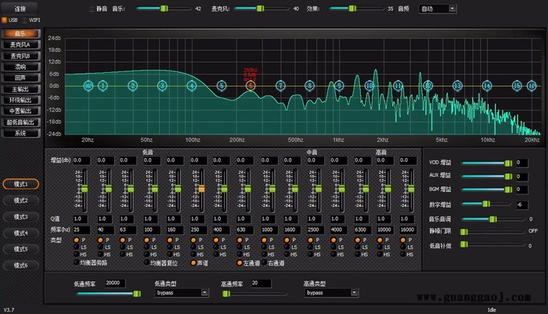This screenshot has width=548, height=314.
Task: Tick the 静音 mute checkbox
Action: click(x=92, y=9)
